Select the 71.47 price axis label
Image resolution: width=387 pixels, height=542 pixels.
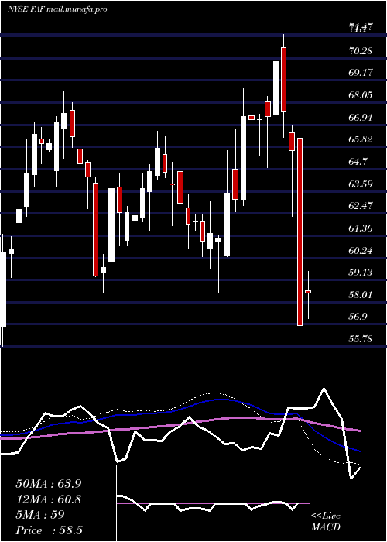361,28
